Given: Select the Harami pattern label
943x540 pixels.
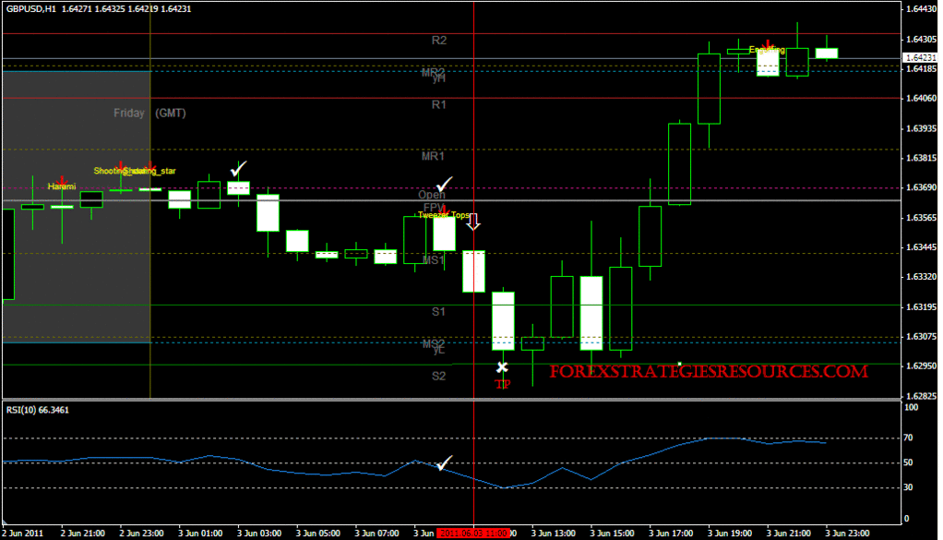Looking at the screenshot, I should 63,187.
